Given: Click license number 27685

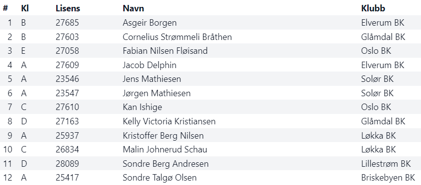Looking at the screenshot, I should pyautogui.click(x=68, y=23).
